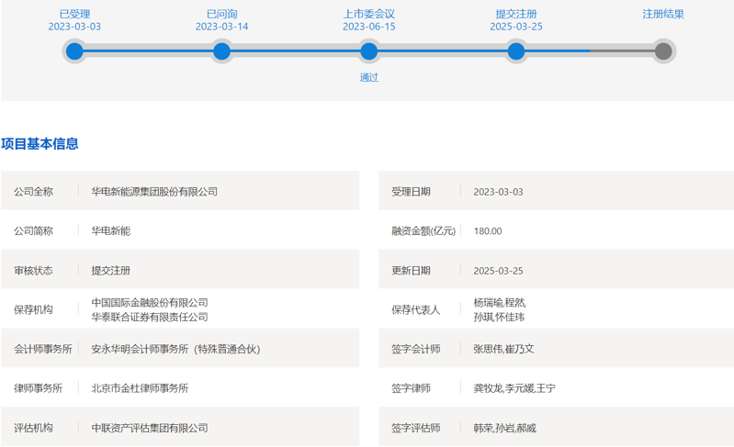The width and height of the screenshot is (734, 447).
Task: Click the date 2023-03-03 under 已受理 stage
Action: point(74,27)
